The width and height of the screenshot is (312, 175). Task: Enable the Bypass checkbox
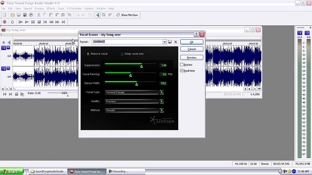tap(182, 65)
